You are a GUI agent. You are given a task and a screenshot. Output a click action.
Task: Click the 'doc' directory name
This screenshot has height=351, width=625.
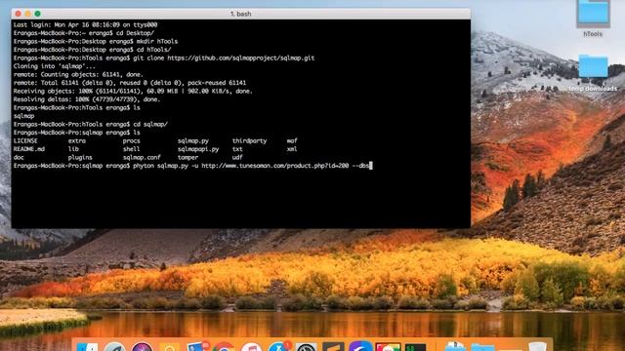point(19,158)
